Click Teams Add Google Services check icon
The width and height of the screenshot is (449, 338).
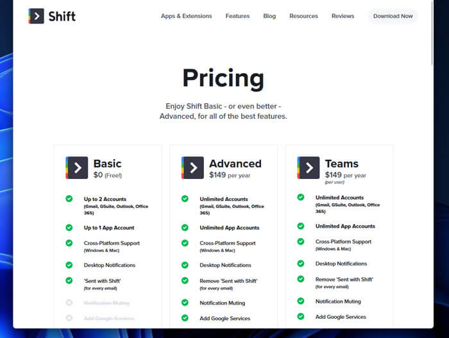tap(301, 317)
